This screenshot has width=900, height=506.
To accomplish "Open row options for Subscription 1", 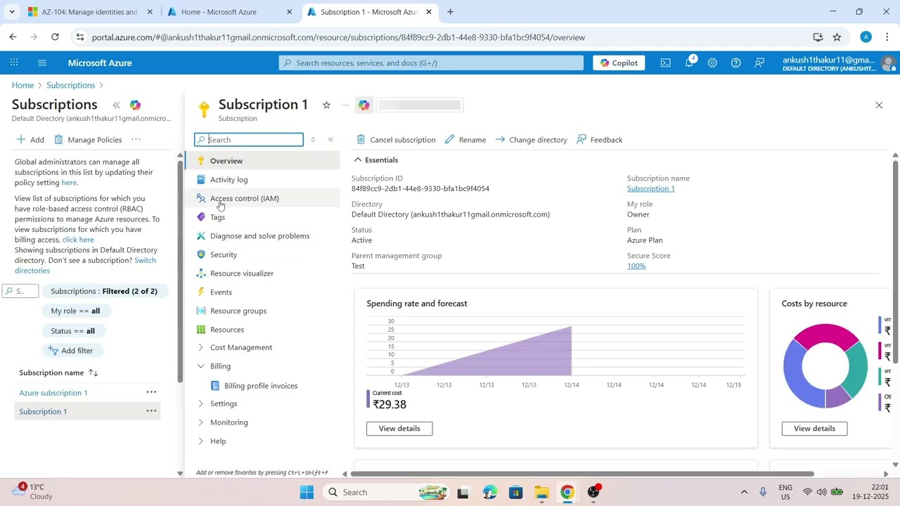I will (x=151, y=411).
